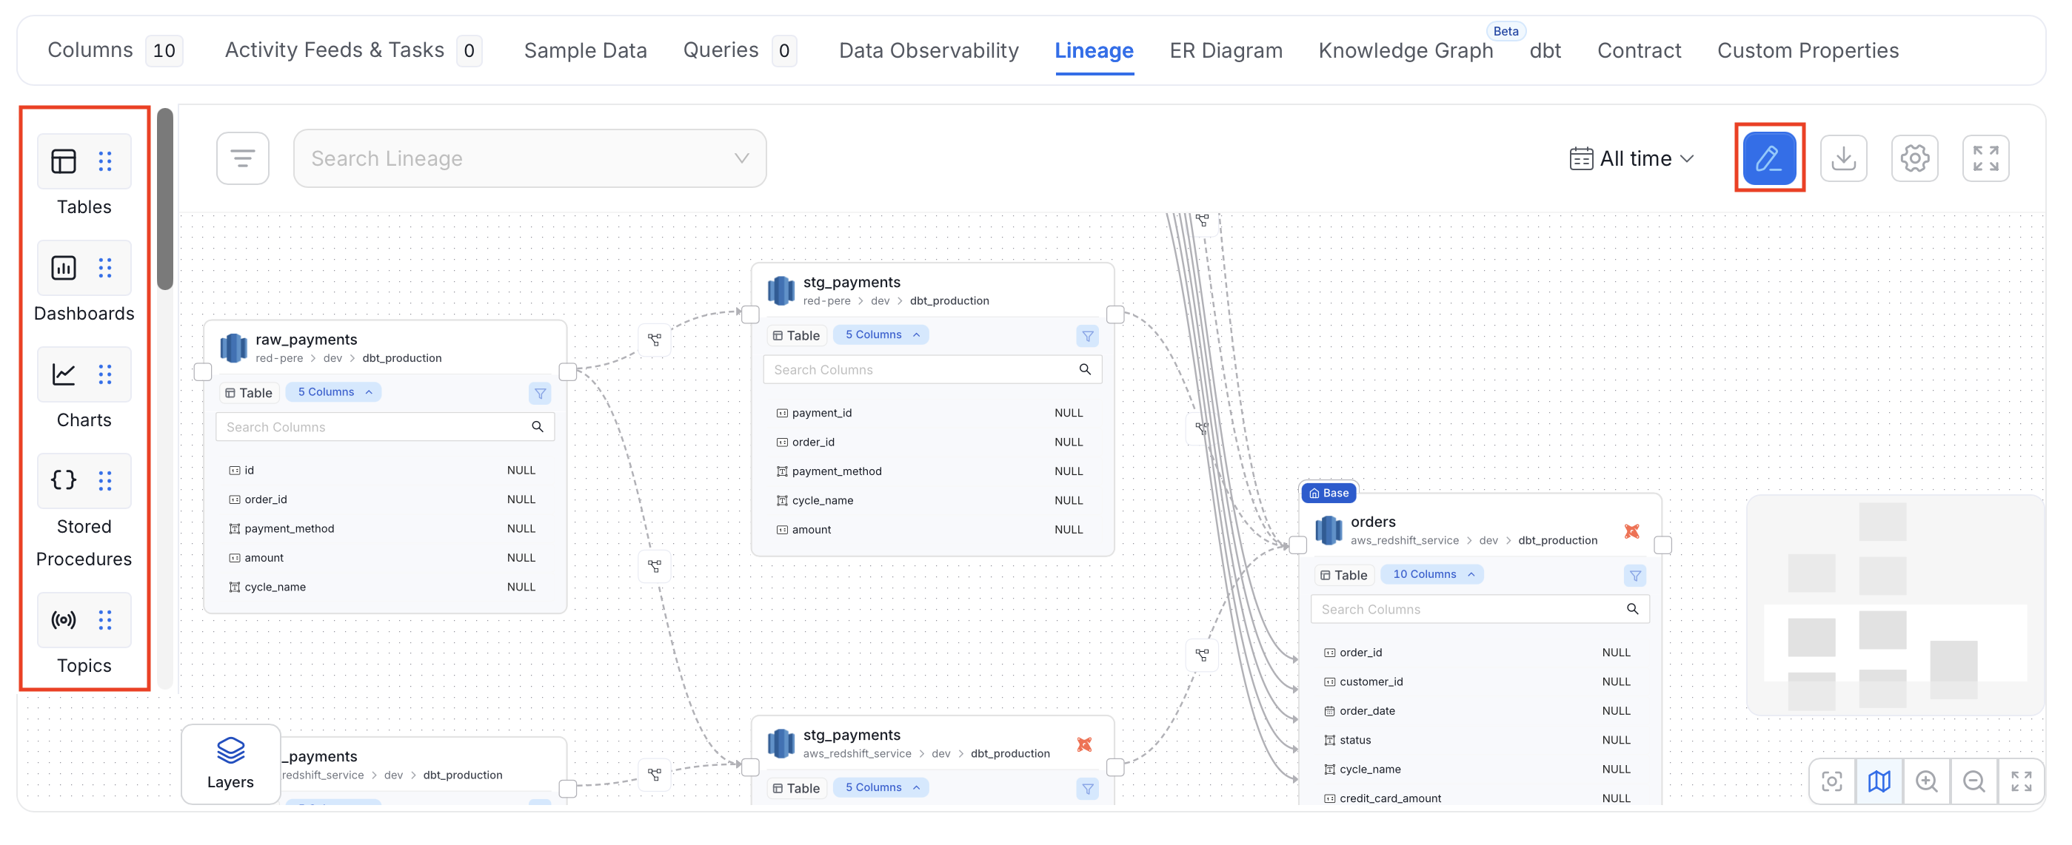Open the Contract tab

(x=1640, y=50)
